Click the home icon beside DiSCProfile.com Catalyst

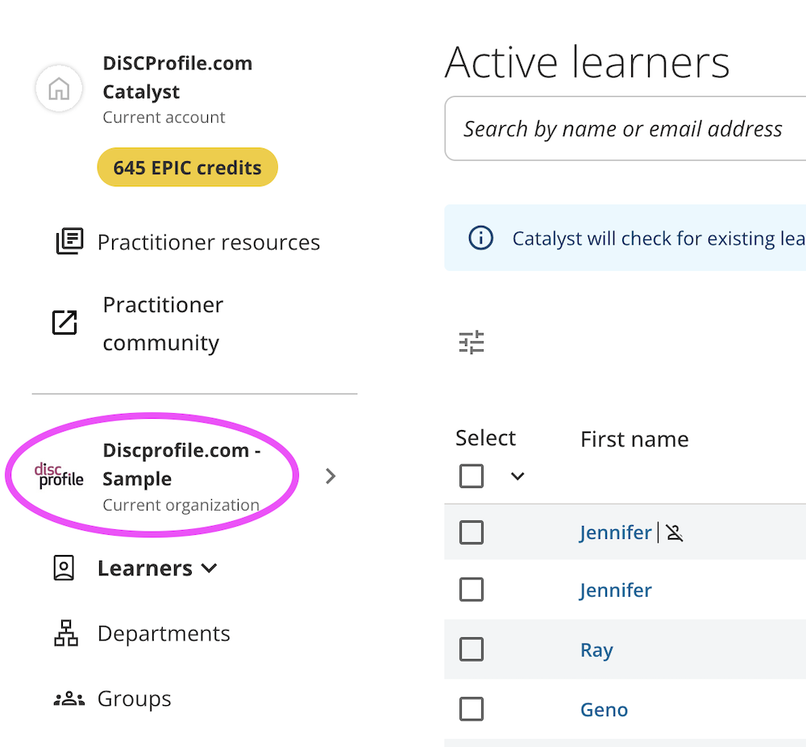click(x=59, y=89)
